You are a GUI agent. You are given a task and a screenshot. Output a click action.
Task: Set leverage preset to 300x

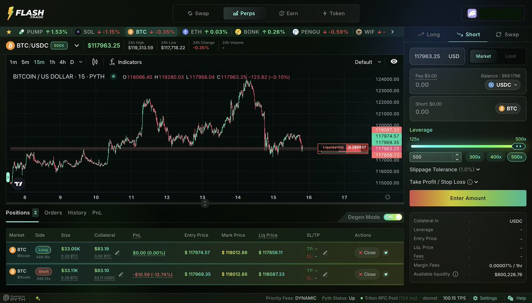(x=475, y=157)
